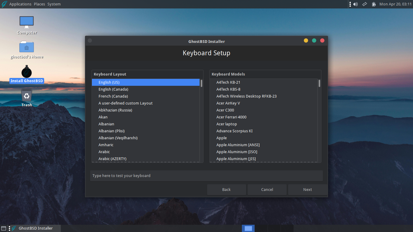
Task: Select English (US) layout
Action: click(146, 82)
